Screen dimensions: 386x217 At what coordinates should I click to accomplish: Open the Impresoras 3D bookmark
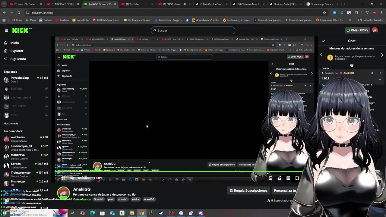329,20
